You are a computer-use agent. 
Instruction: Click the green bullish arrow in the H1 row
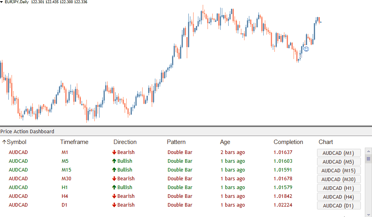point(114,187)
